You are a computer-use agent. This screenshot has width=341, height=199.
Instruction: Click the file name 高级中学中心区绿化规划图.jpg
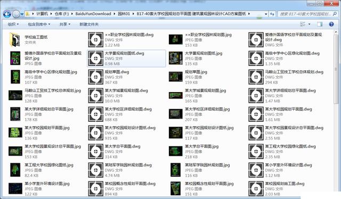tap(51, 72)
